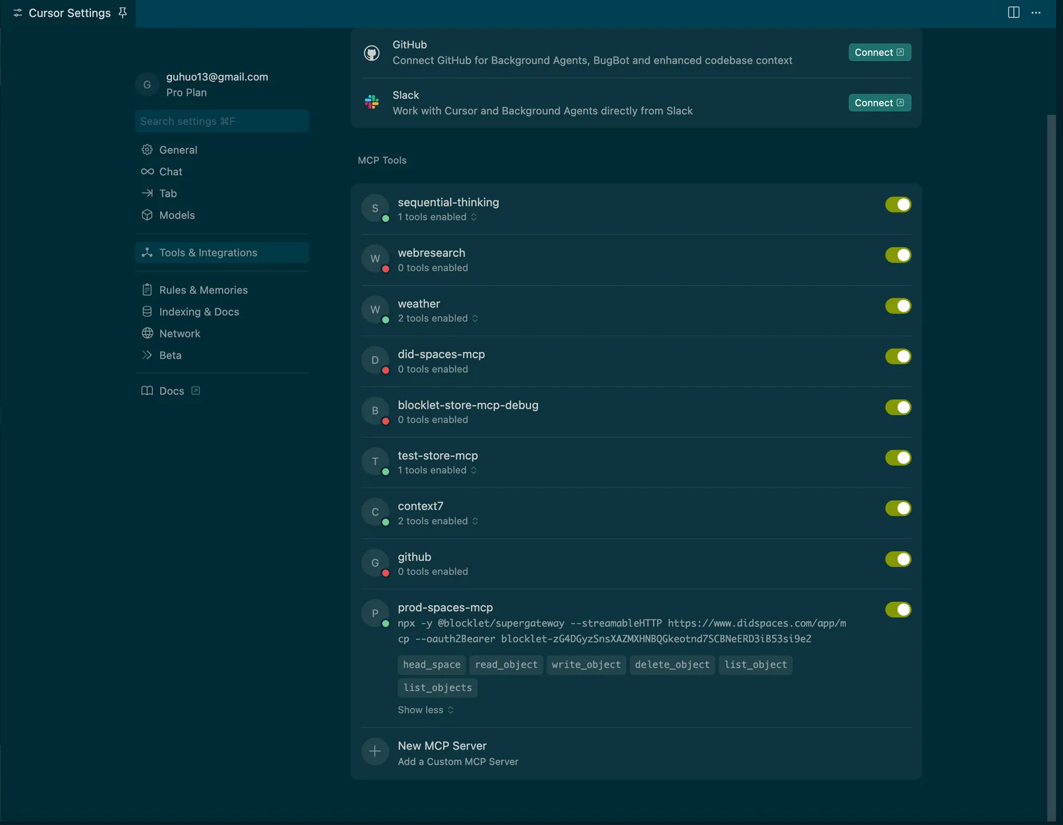Click the settings page vertical scrollbar
This screenshot has height=825, width=1063.
1051,468
